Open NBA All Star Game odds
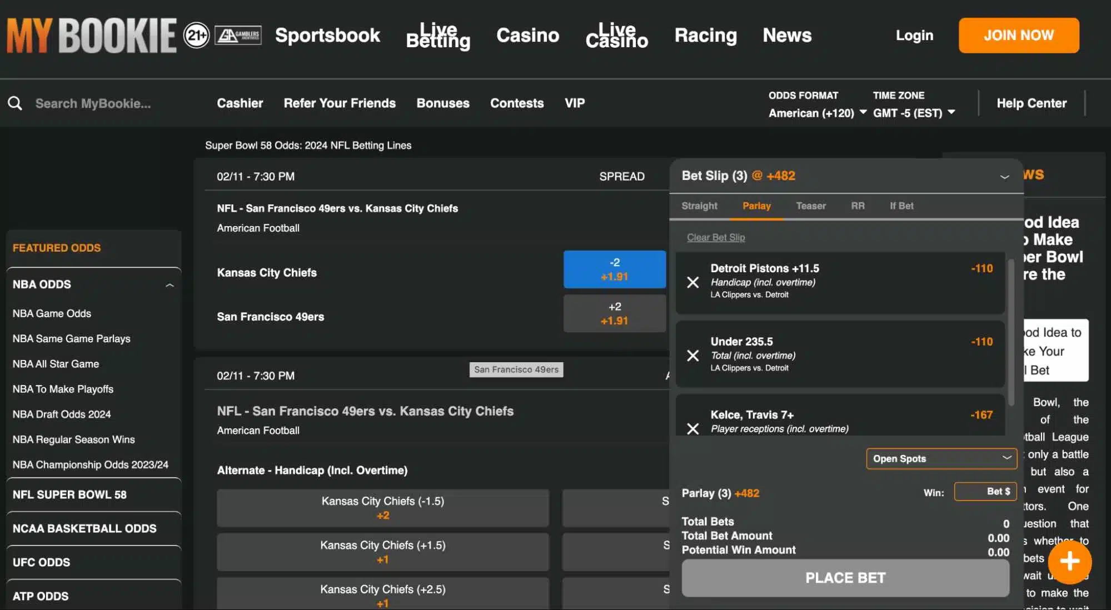Viewport: 1111px width, 610px height. coord(56,364)
